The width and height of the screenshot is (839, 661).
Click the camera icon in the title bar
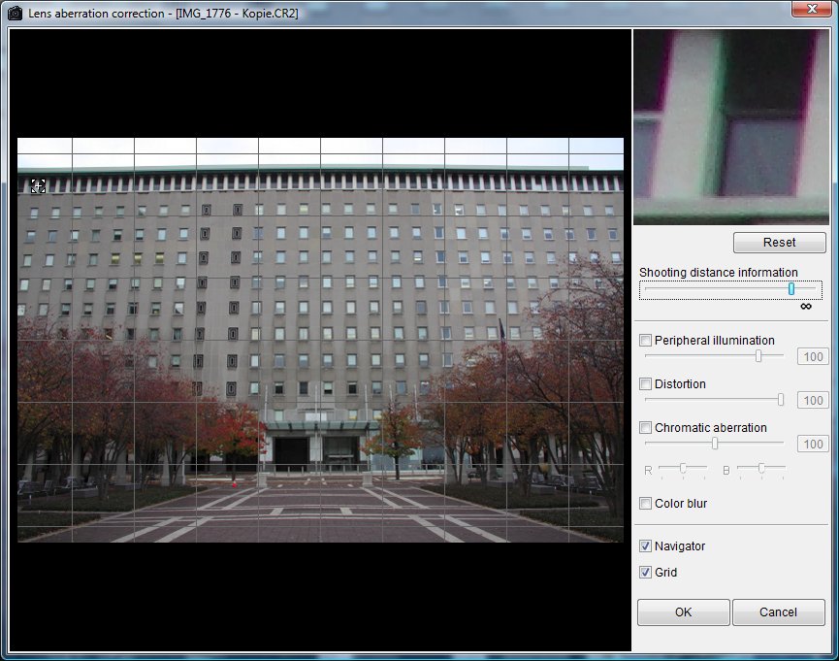tap(15, 12)
